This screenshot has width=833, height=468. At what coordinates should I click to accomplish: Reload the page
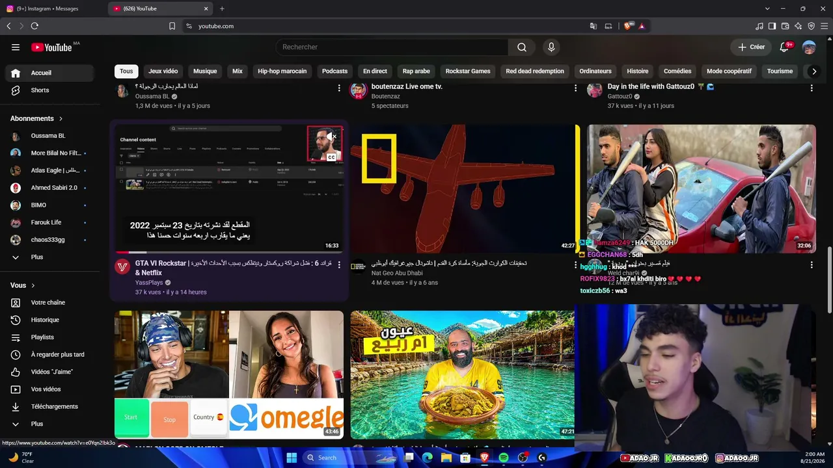34,26
